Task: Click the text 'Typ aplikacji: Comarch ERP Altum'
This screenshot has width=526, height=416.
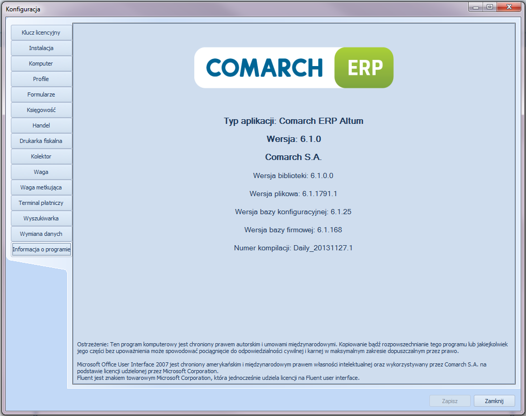Action: coord(293,121)
